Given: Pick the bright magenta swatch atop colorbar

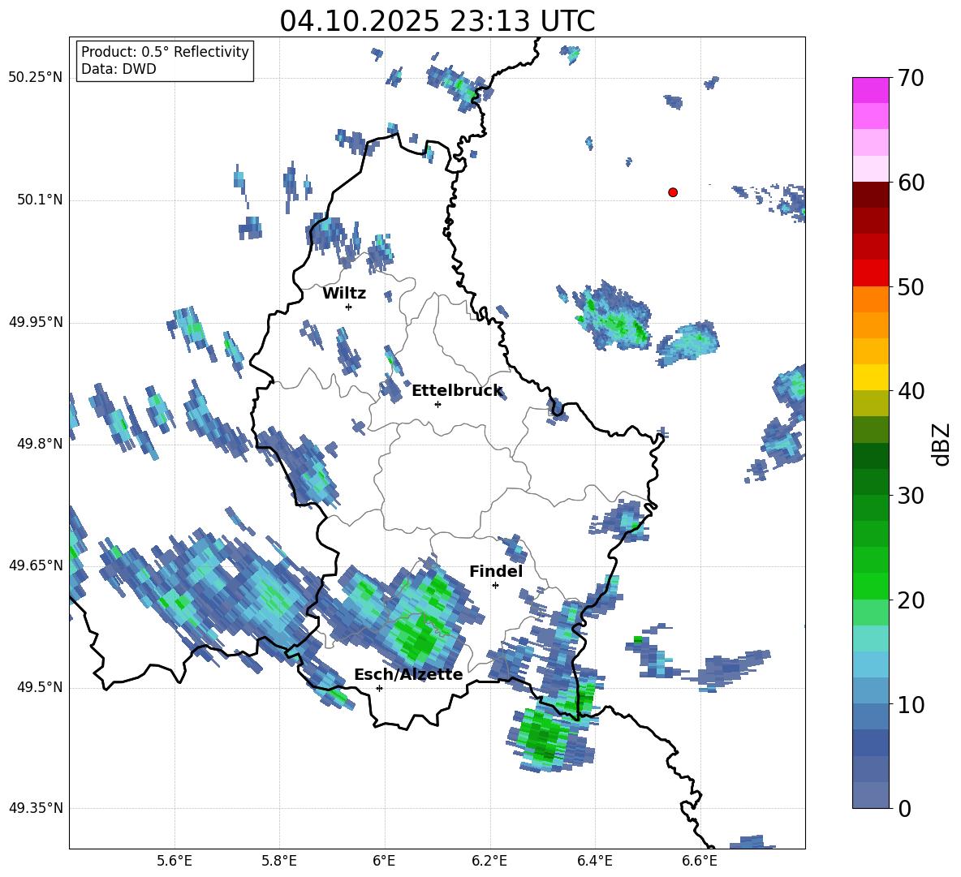Looking at the screenshot, I should (x=871, y=90).
